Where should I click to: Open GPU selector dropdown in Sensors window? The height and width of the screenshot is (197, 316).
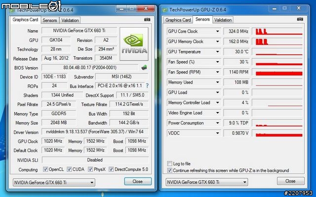coord(206,182)
